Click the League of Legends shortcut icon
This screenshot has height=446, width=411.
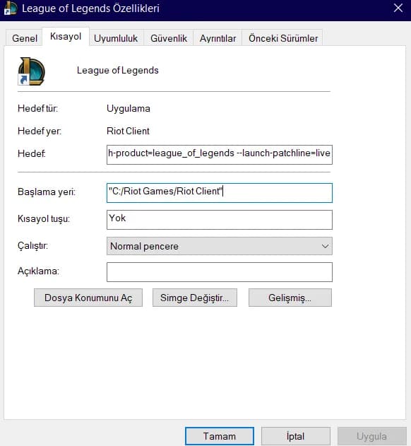click(31, 71)
